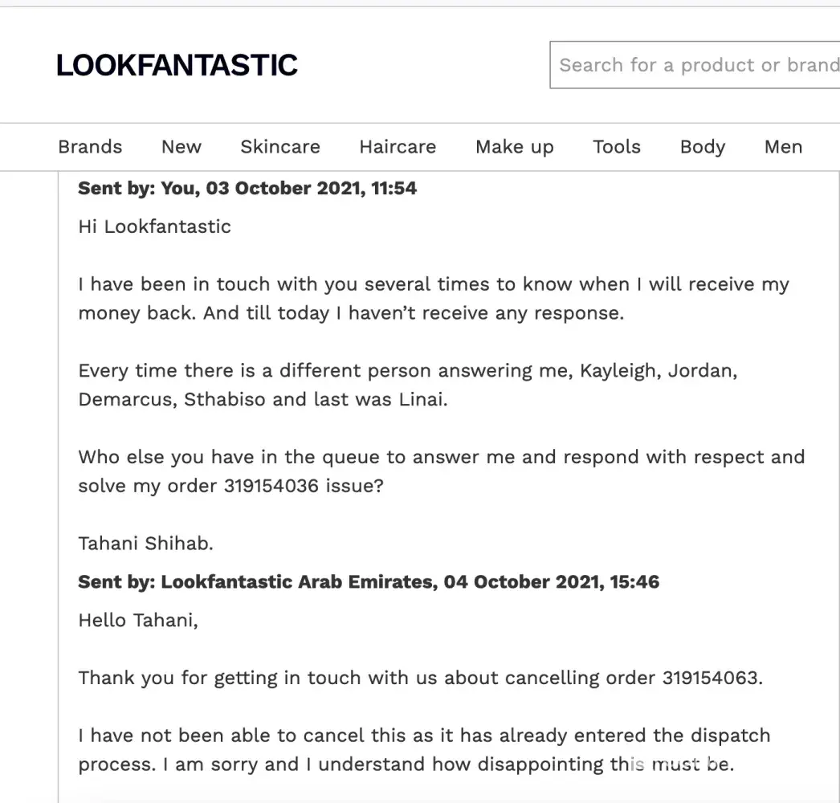Viewport: 840px width, 803px height.
Task: Click the LOOKFANTASTIC logo
Action: click(177, 65)
